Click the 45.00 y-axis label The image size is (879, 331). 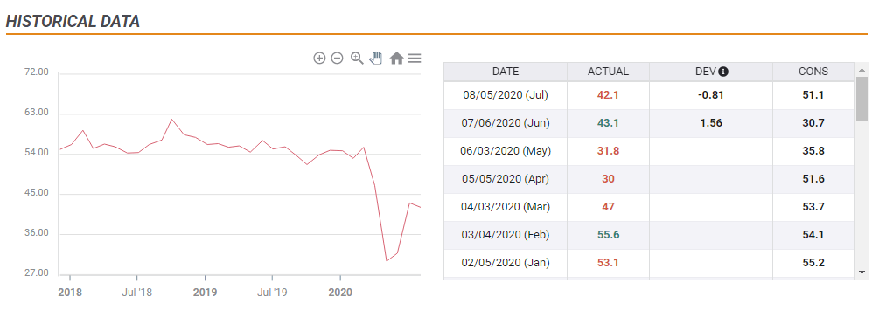[36, 193]
